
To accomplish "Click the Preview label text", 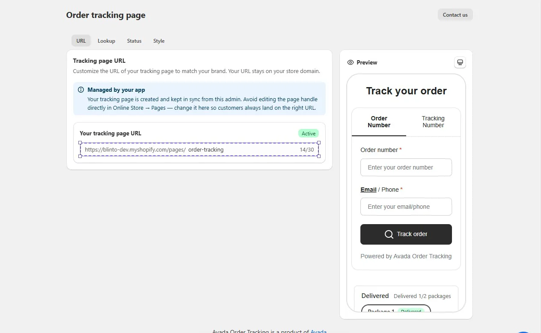I will (367, 62).
